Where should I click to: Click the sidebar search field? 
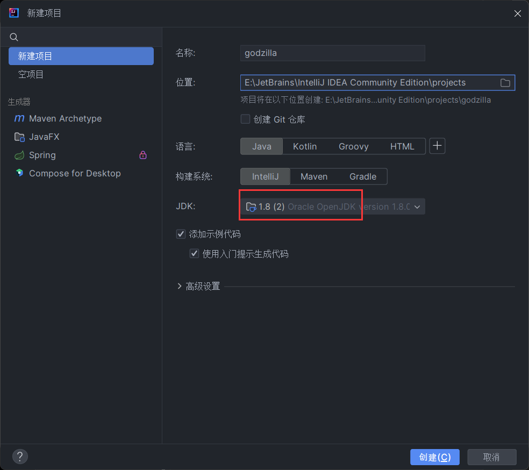click(x=81, y=37)
